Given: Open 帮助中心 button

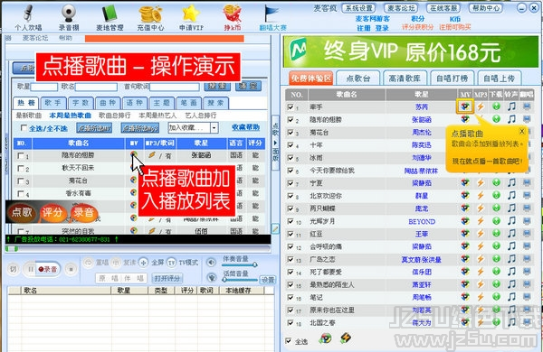Looking at the screenshot, I should pyautogui.click(x=486, y=8).
